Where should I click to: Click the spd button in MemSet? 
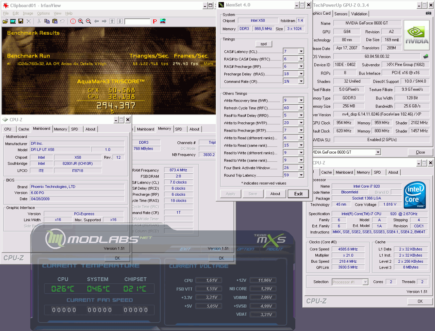pyautogui.click(x=264, y=44)
